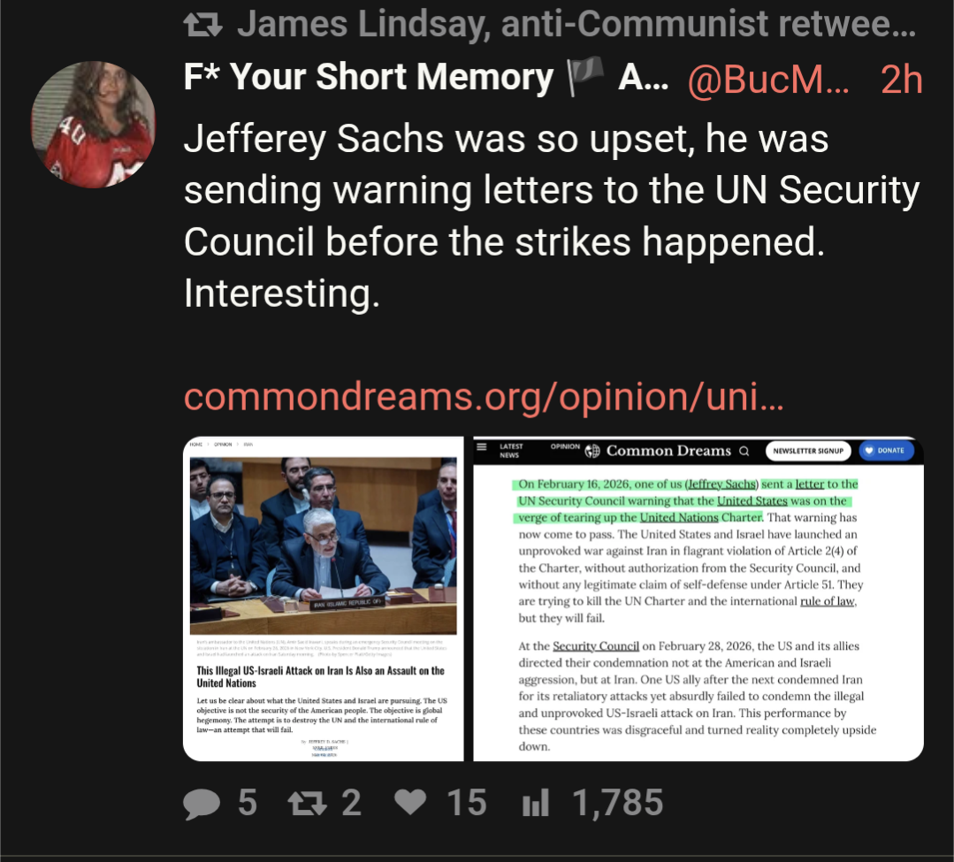The height and width of the screenshot is (862, 954).
Task: Select the Latest News menu item
Action: [x=510, y=451]
